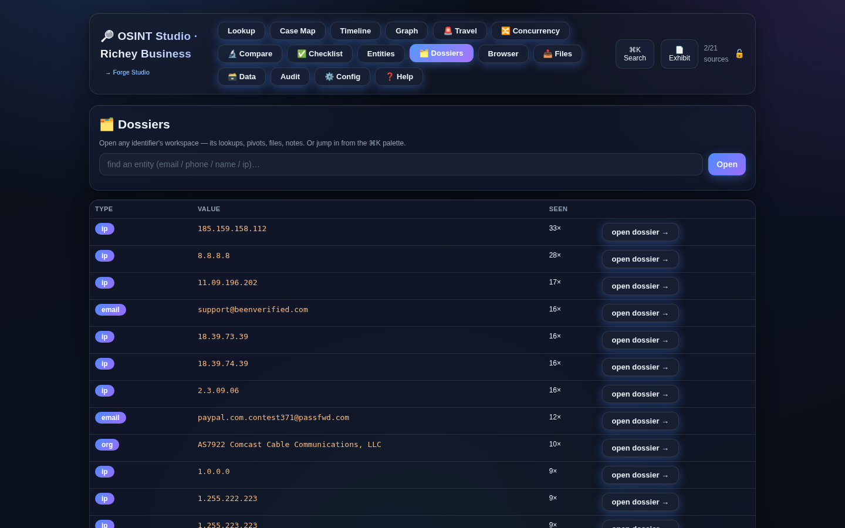845x528 pixels.
Task: Click the 2/21 sources indicator
Action: pos(716,53)
